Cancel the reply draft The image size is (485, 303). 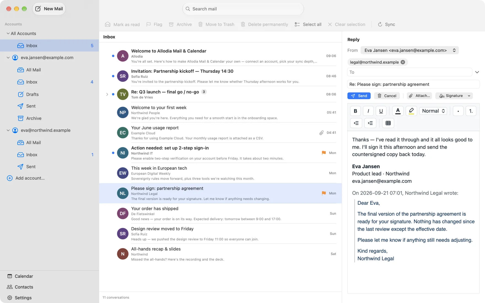(x=387, y=96)
